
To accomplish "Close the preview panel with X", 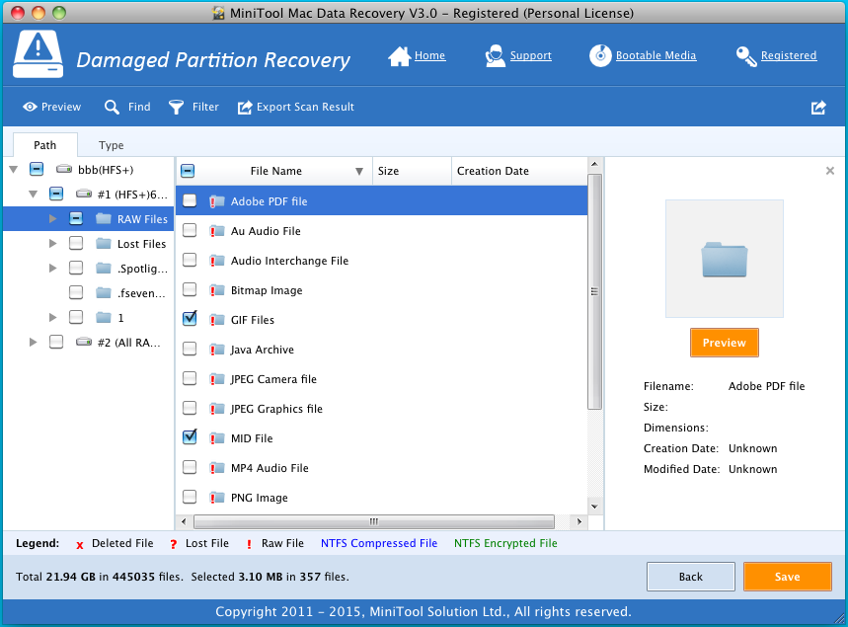I will (x=830, y=171).
